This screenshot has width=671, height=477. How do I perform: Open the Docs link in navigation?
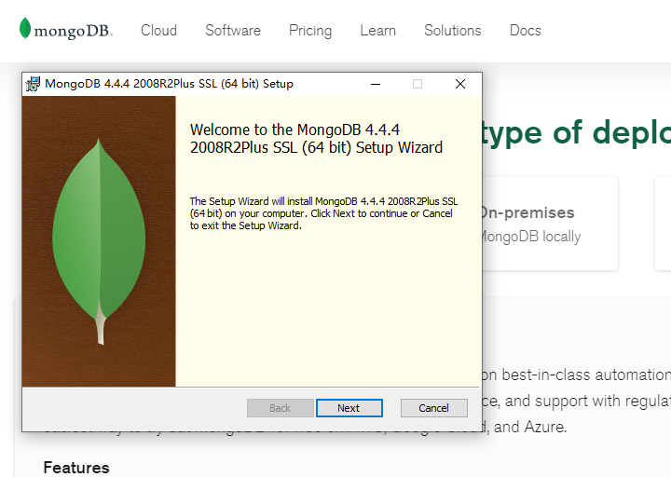[526, 31]
